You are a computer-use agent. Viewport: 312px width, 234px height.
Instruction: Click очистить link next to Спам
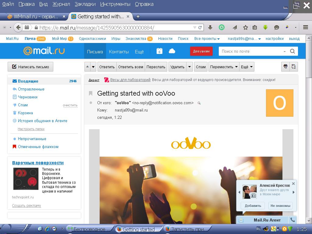coord(70,105)
